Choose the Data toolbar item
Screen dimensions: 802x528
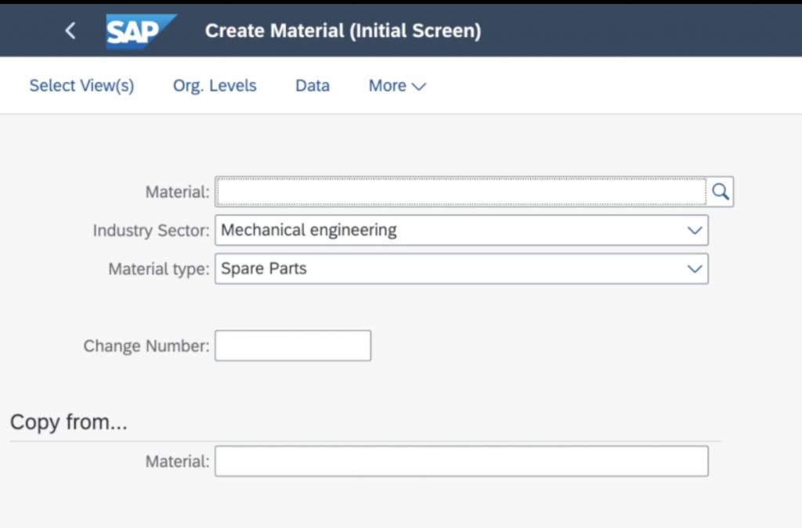pos(312,86)
